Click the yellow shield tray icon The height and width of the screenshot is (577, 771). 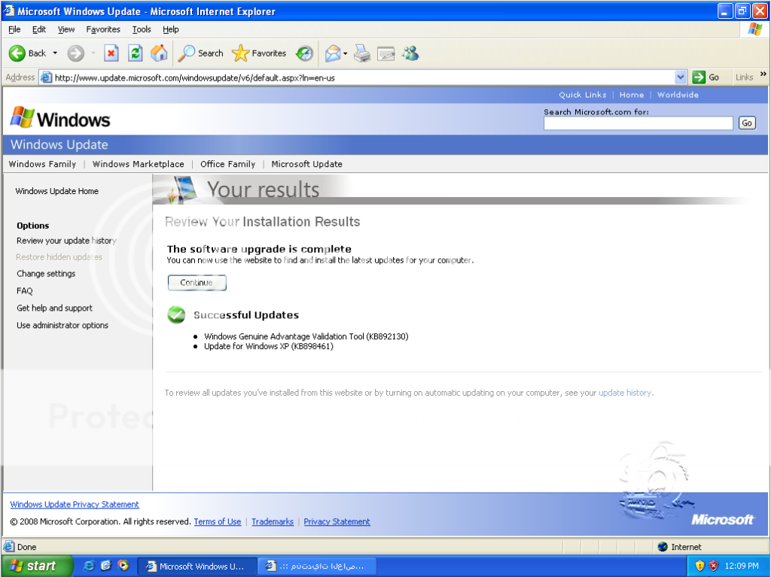click(699, 566)
